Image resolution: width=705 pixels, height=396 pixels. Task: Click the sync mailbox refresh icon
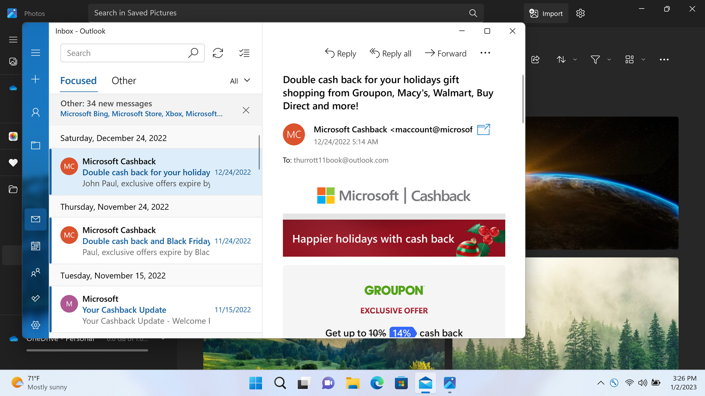pos(218,53)
